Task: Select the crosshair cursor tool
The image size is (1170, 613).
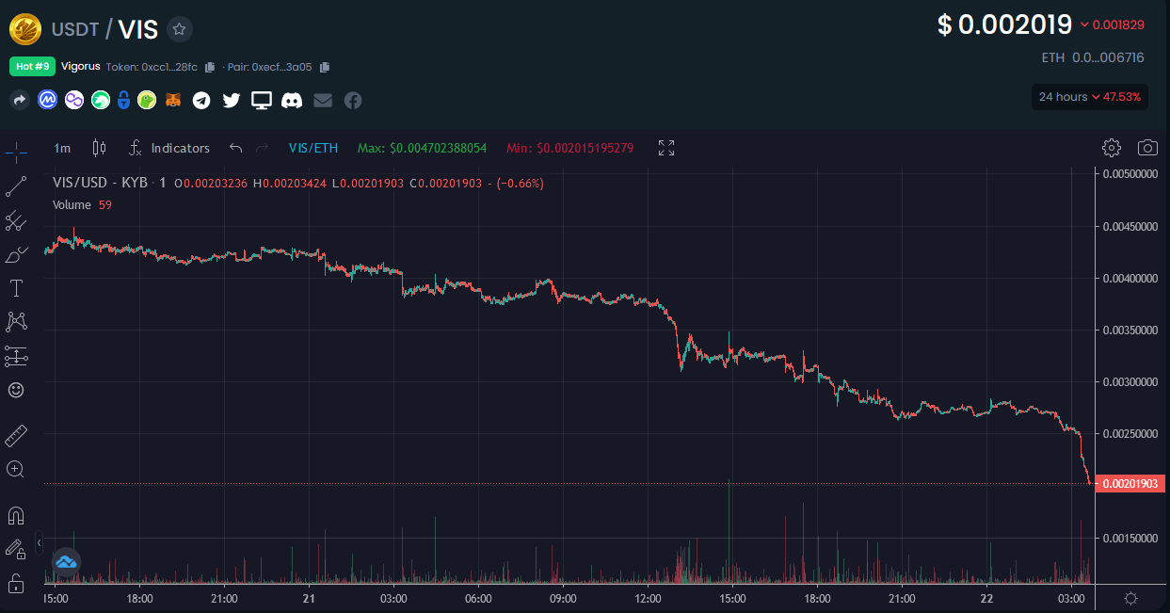Action: click(16, 152)
